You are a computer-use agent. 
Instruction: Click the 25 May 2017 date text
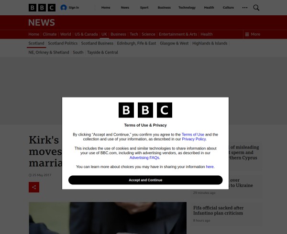(42, 175)
